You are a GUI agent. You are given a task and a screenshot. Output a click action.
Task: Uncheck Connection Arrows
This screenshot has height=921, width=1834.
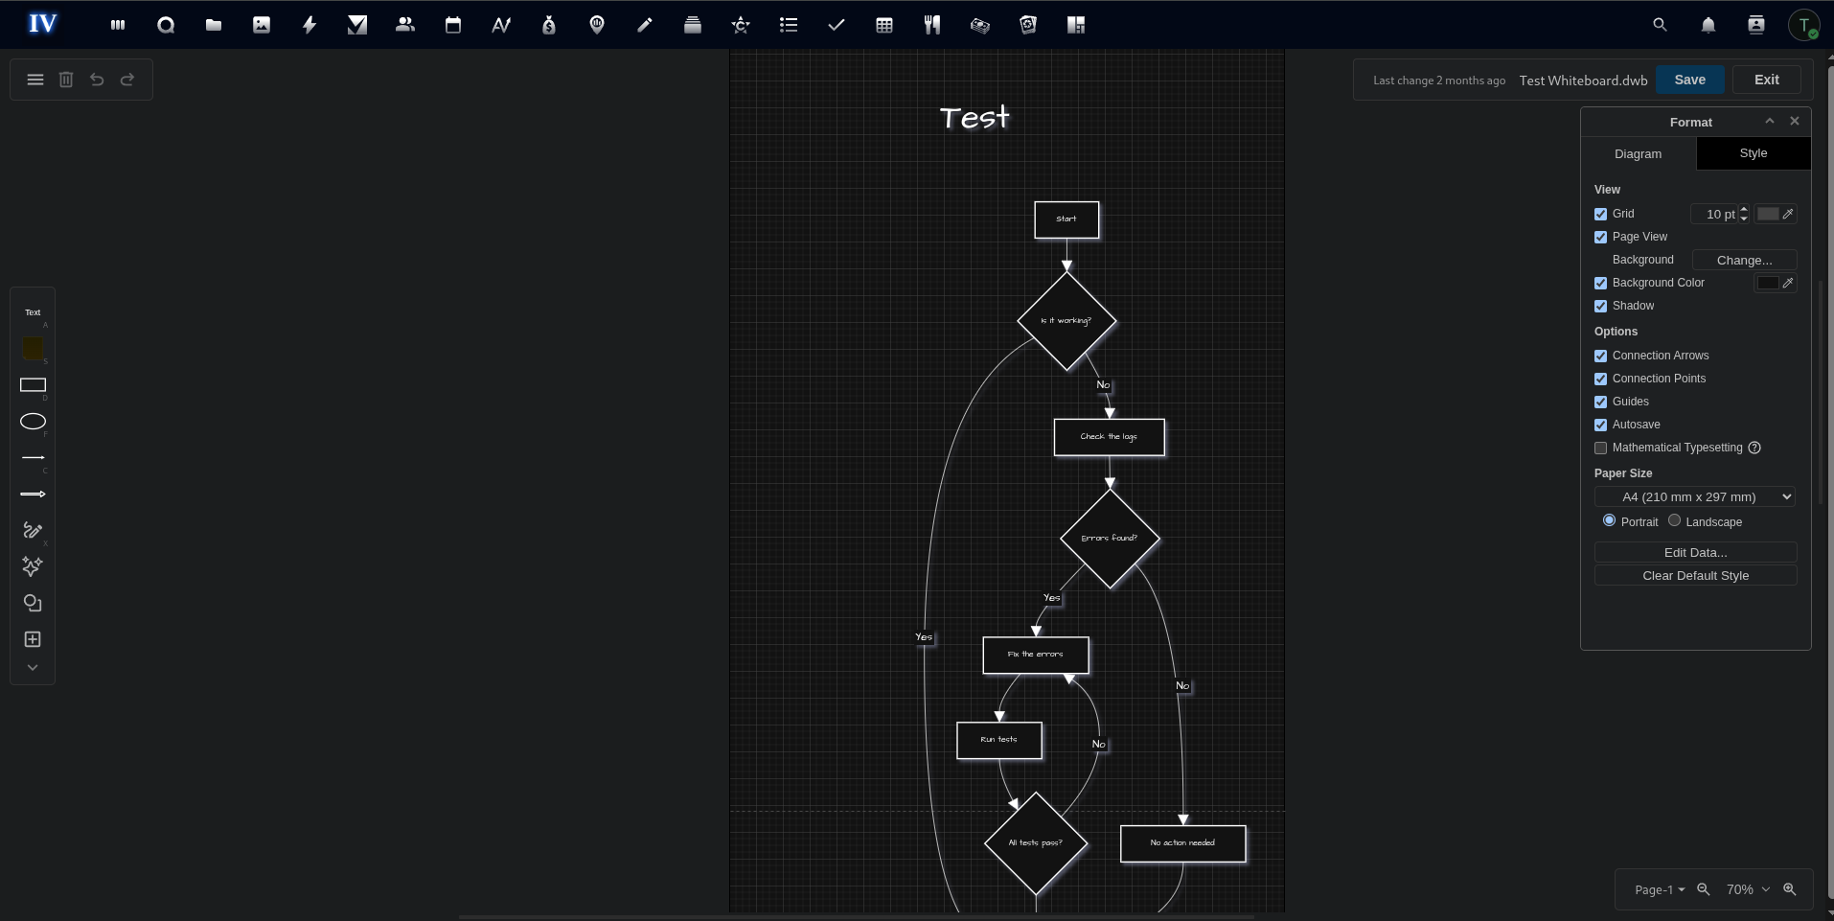coord(1600,356)
